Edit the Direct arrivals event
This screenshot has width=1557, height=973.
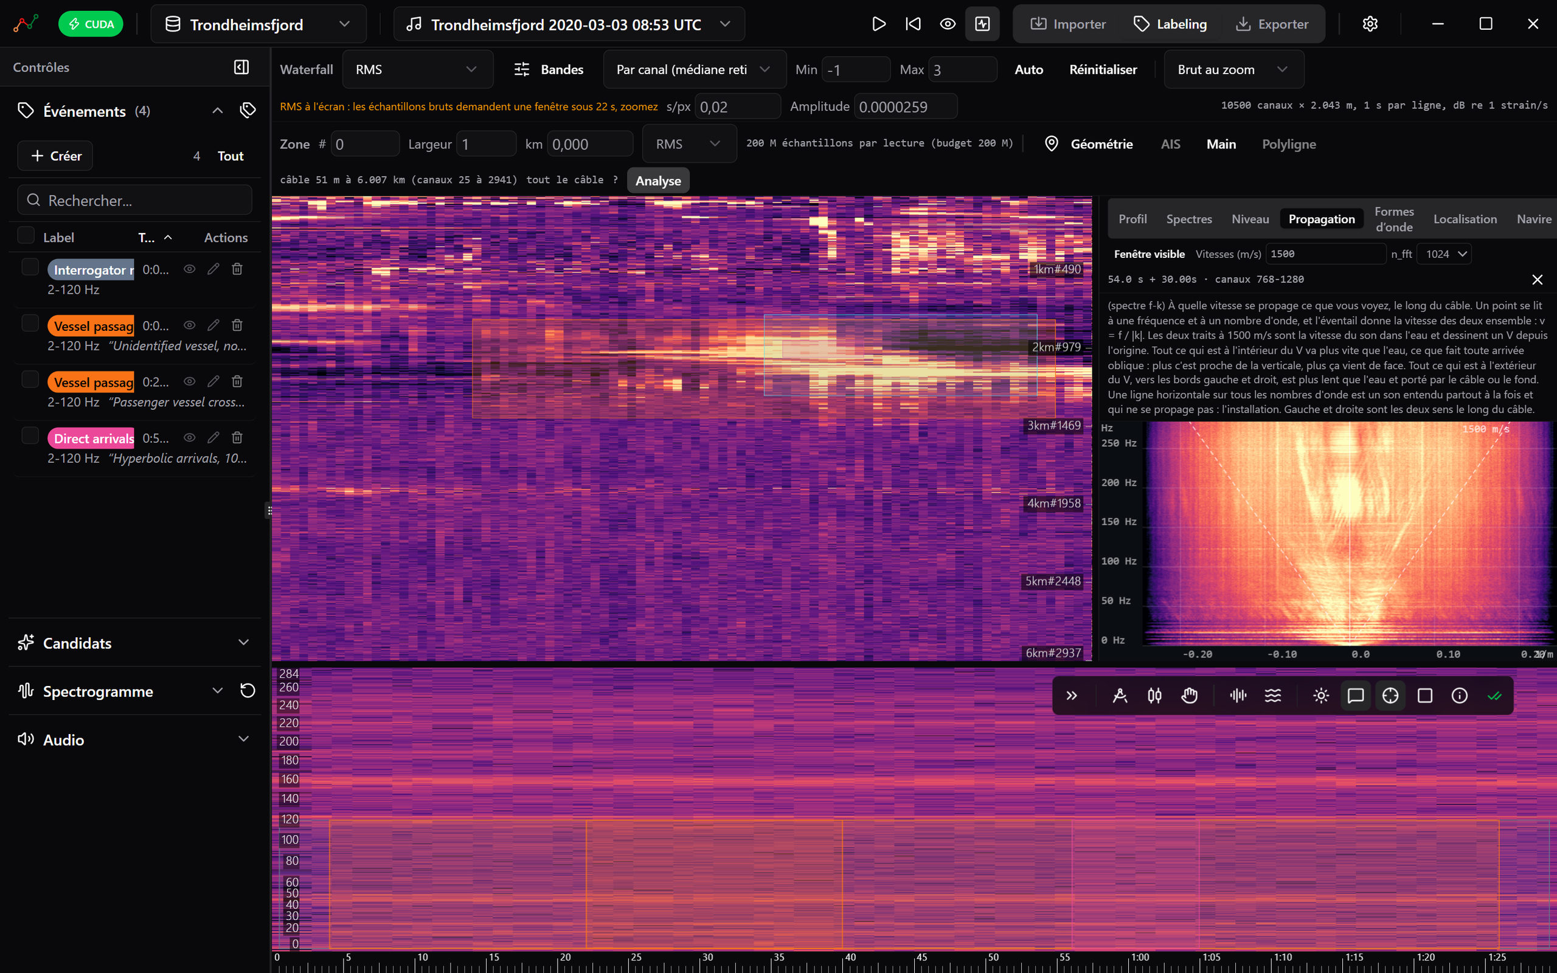pyautogui.click(x=213, y=438)
